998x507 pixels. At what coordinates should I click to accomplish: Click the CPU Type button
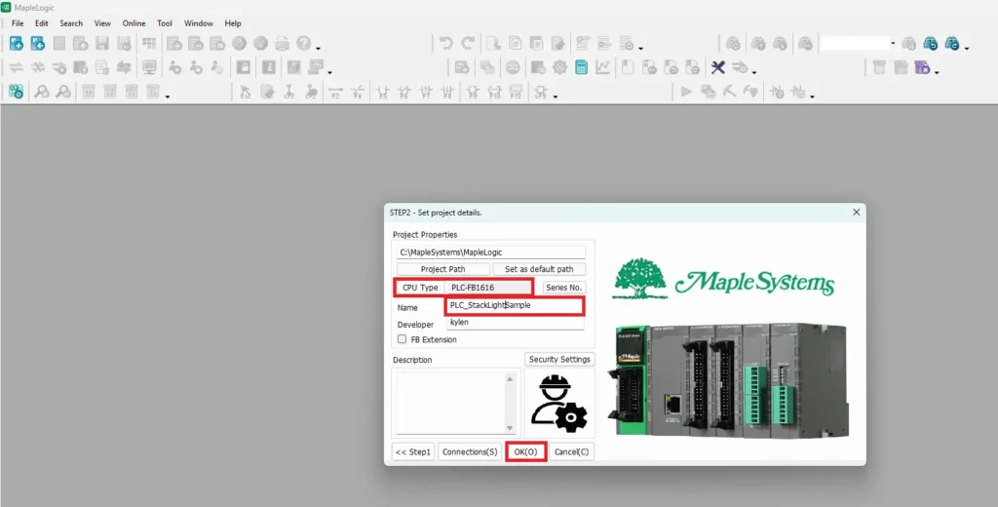(x=420, y=288)
